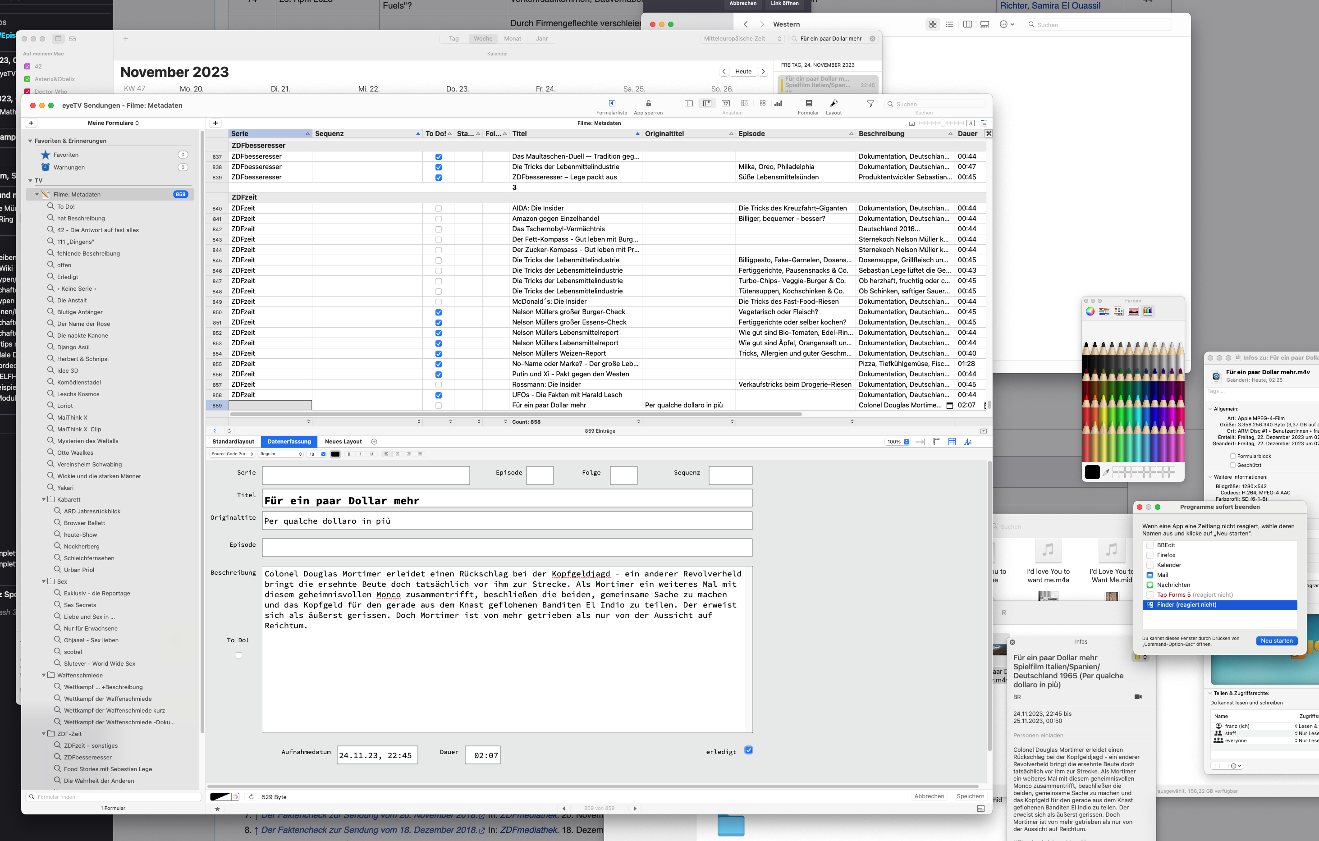Enable To Do! checkbox for Rossmann: Die Insider
The width and height of the screenshot is (1319, 841).
coord(438,385)
